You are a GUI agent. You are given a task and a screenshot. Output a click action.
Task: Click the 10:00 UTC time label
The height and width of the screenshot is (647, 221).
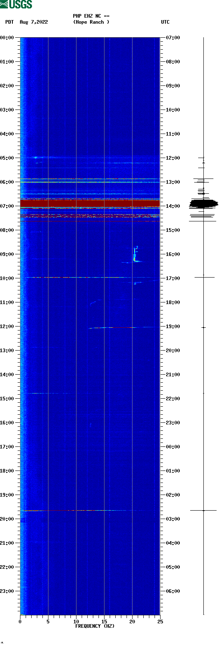click(173, 110)
